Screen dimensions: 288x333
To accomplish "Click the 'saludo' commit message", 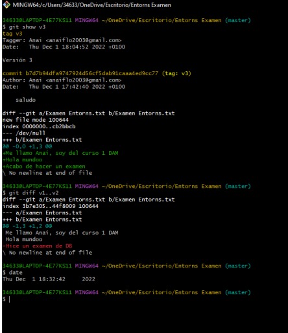I will 25,100.
